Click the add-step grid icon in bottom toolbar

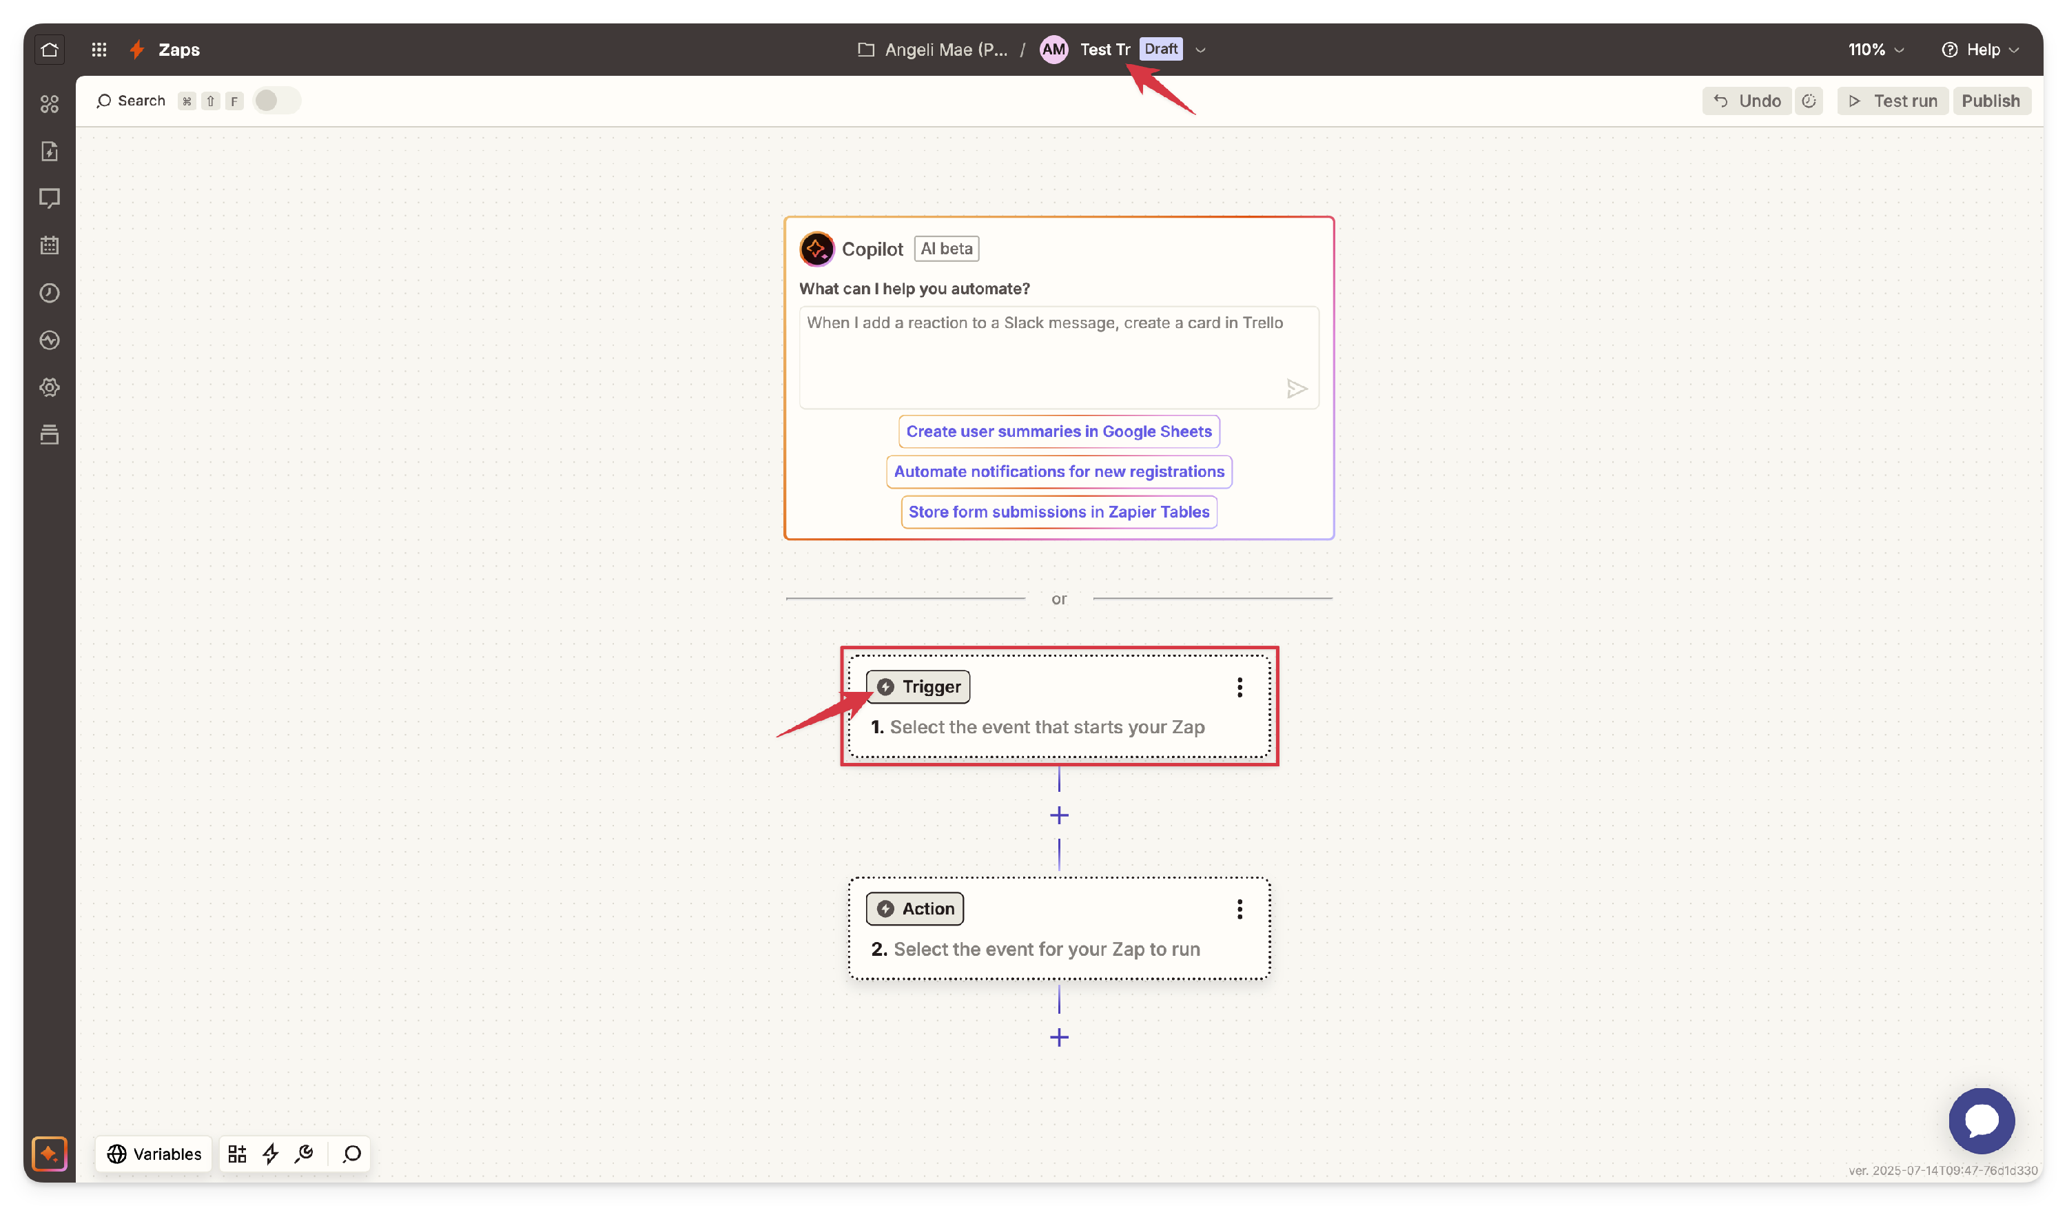(x=237, y=1154)
